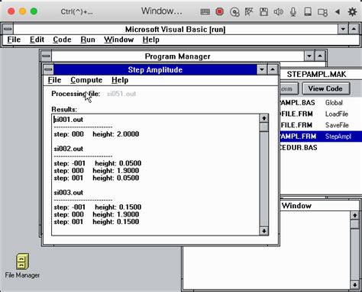Open Program Manager control-menu box
The width and height of the screenshot is (362, 292).
46,56
